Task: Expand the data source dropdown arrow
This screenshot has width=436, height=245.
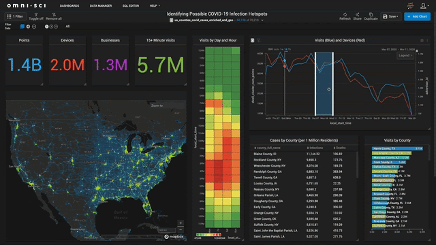Action: coord(262,20)
